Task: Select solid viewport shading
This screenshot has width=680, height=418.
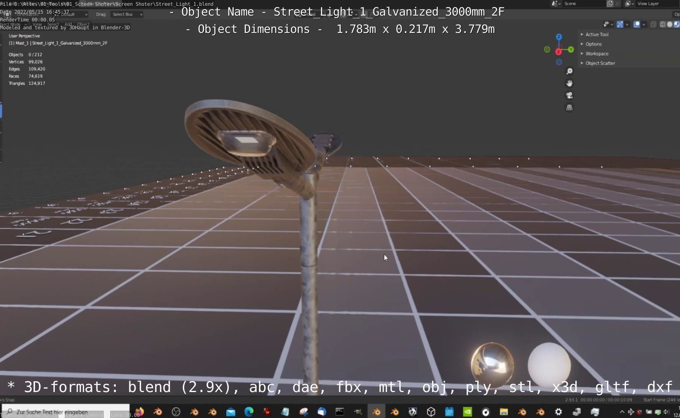Action: point(670,25)
